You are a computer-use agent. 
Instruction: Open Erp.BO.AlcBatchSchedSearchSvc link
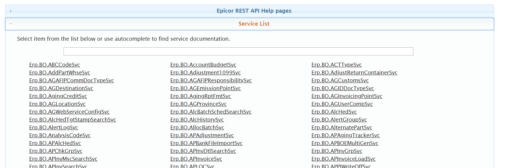211,112
